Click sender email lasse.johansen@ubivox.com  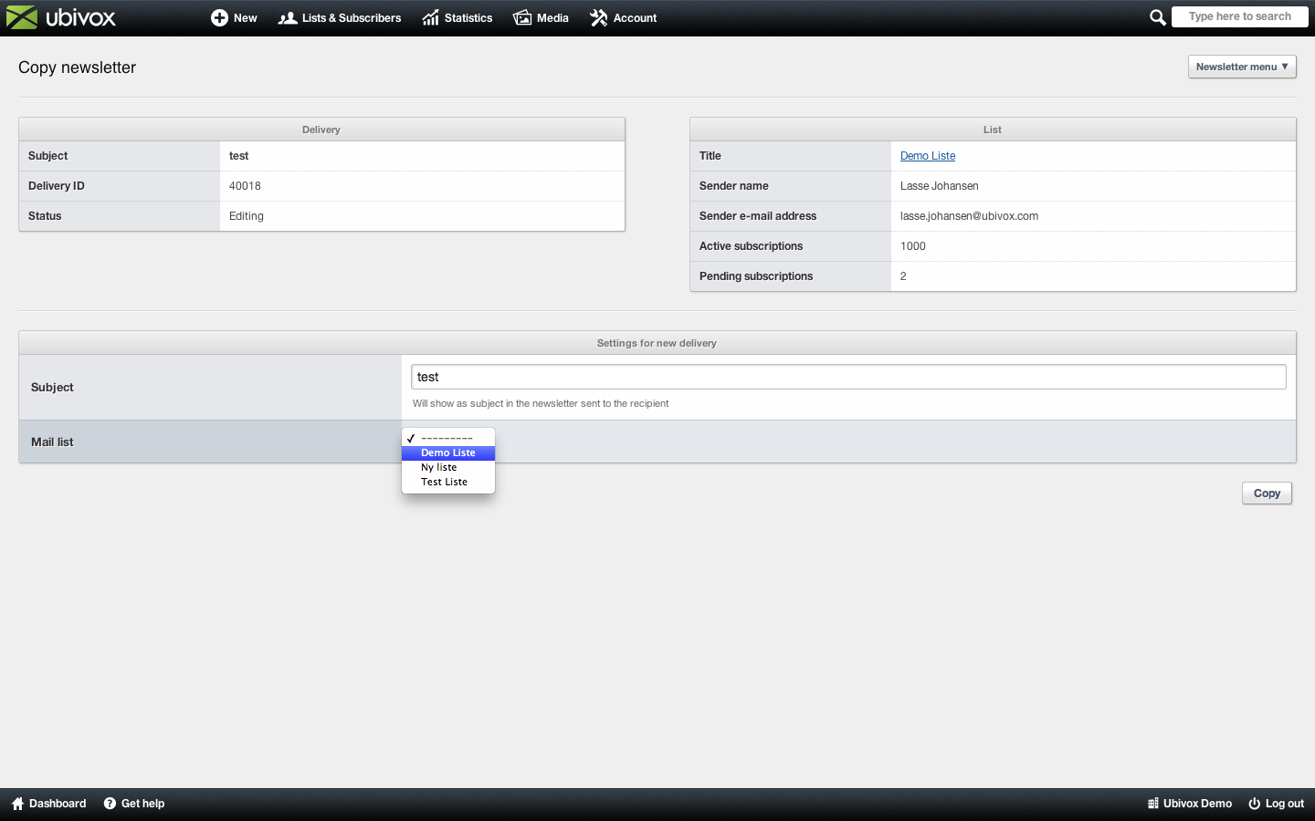pyautogui.click(x=969, y=216)
